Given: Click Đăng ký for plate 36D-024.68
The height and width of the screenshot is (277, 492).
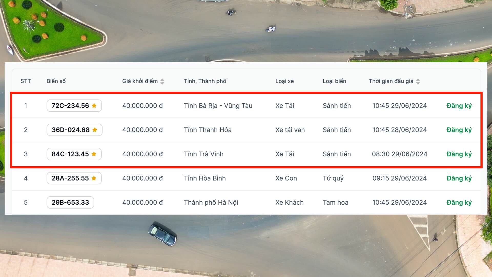Looking at the screenshot, I should 459,130.
